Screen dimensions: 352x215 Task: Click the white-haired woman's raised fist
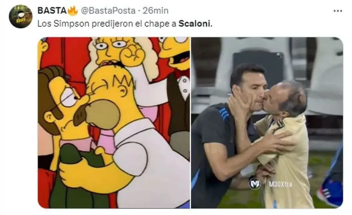coord(132,54)
